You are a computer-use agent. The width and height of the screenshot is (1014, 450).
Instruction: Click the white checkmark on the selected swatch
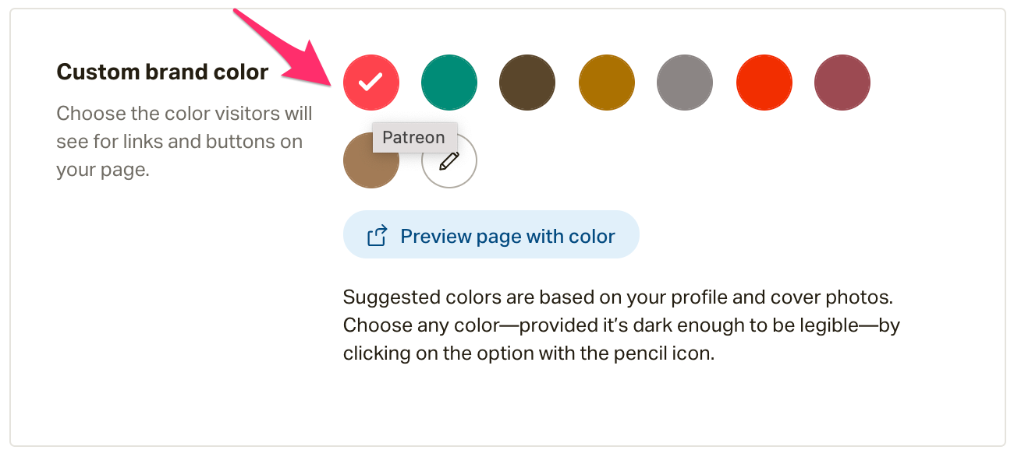(371, 81)
